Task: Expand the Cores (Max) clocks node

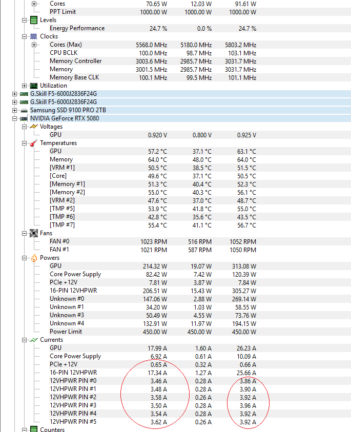Action: [34, 45]
